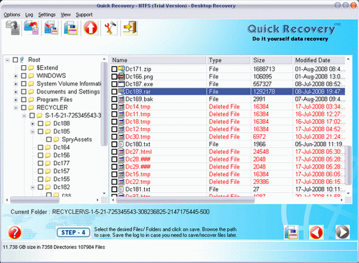Open the Options menu
This screenshot has width=359, height=263.
[12, 14]
